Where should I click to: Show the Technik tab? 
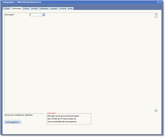tap(63, 9)
